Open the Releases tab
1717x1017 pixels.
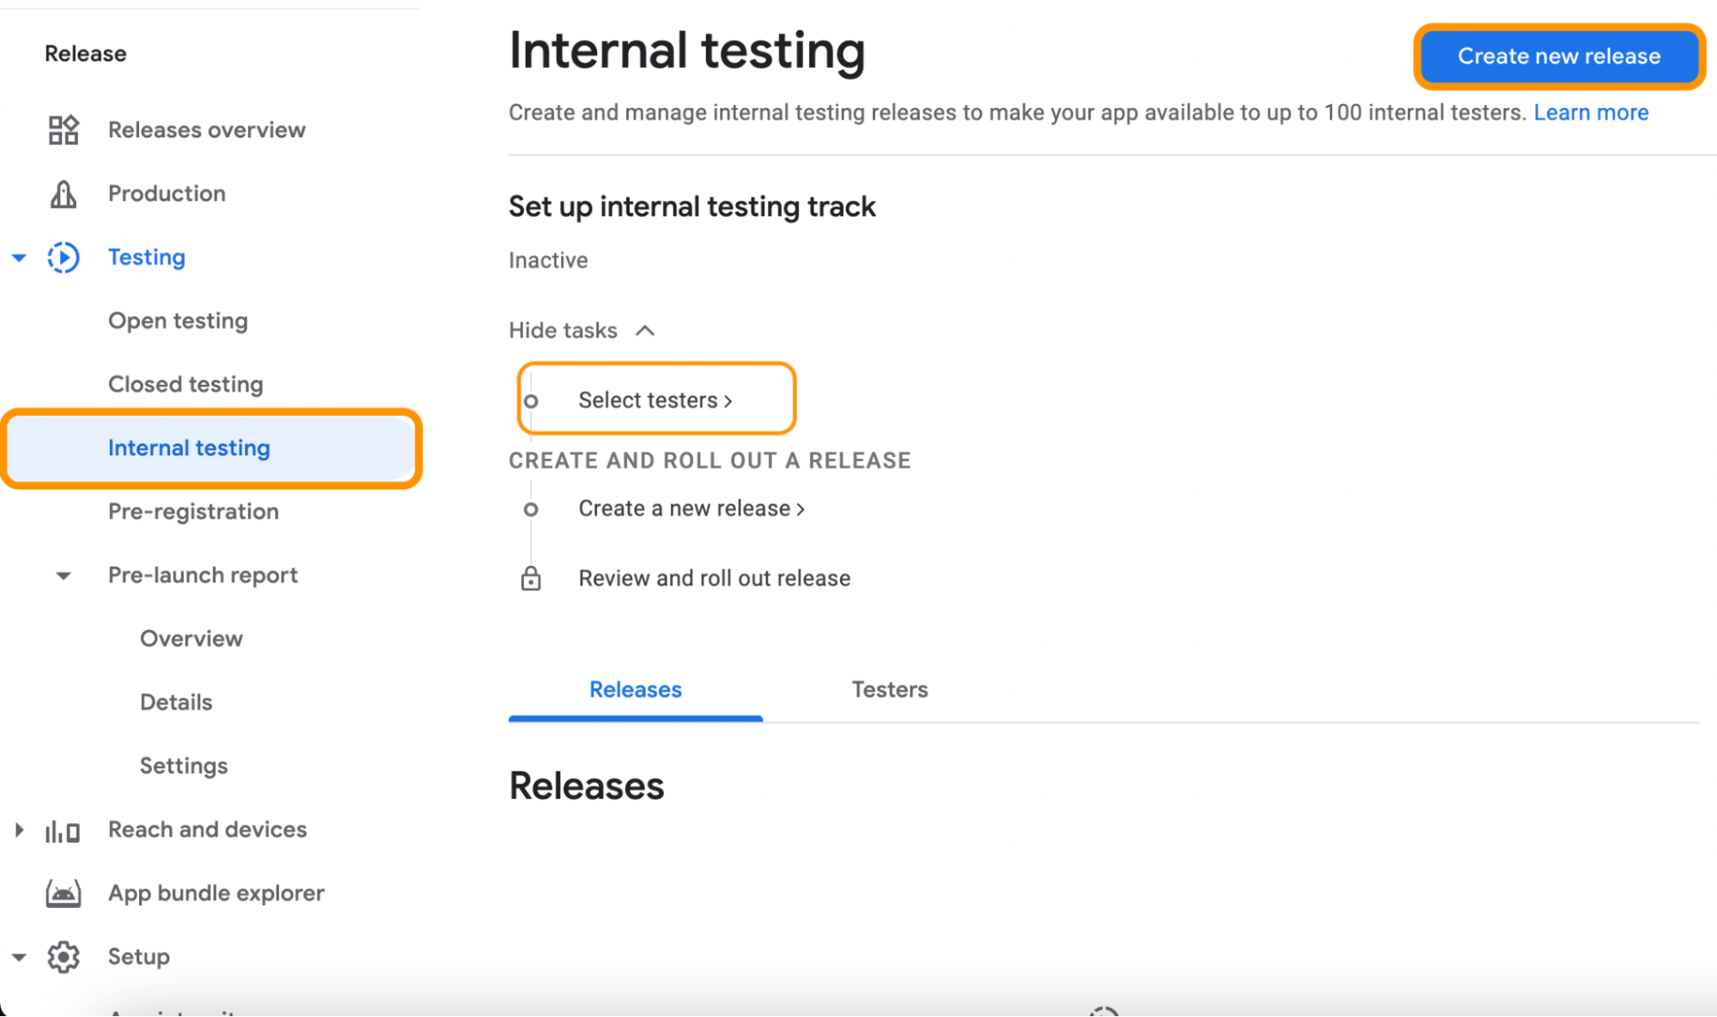click(635, 690)
